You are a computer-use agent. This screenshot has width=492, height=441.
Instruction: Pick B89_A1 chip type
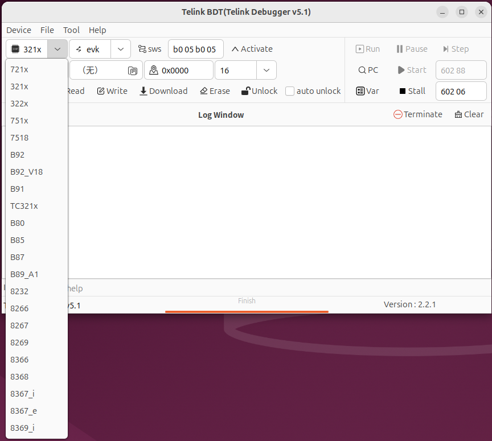tap(36, 274)
